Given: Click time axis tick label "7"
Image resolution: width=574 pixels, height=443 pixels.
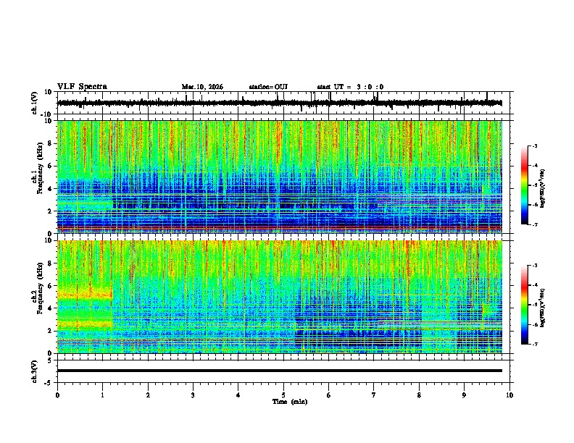Looking at the screenshot, I should pyautogui.click(x=374, y=395).
